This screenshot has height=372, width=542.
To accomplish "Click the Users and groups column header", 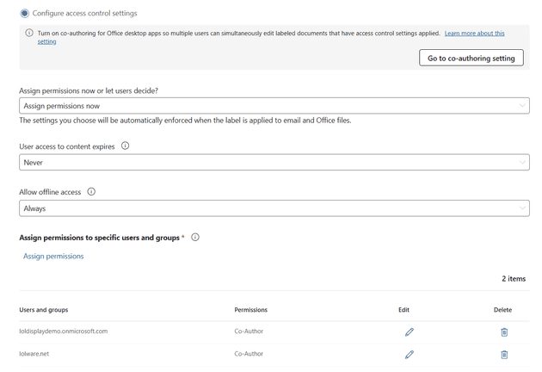I will pos(44,310).
